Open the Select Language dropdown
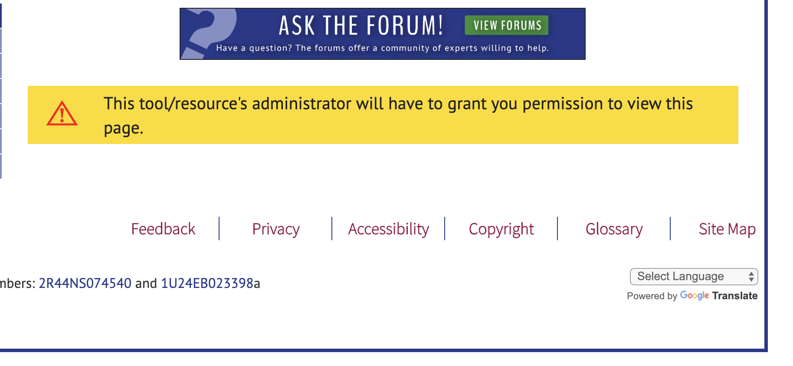Image resolution: width=793 pixels, height=366 pixels. coord(693,277)
